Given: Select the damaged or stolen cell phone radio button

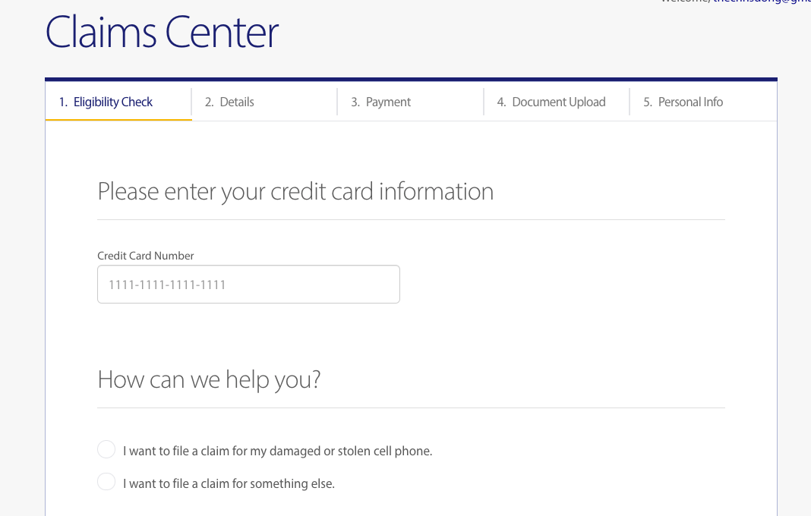Looking at the screenshot, I should [106, 449].
